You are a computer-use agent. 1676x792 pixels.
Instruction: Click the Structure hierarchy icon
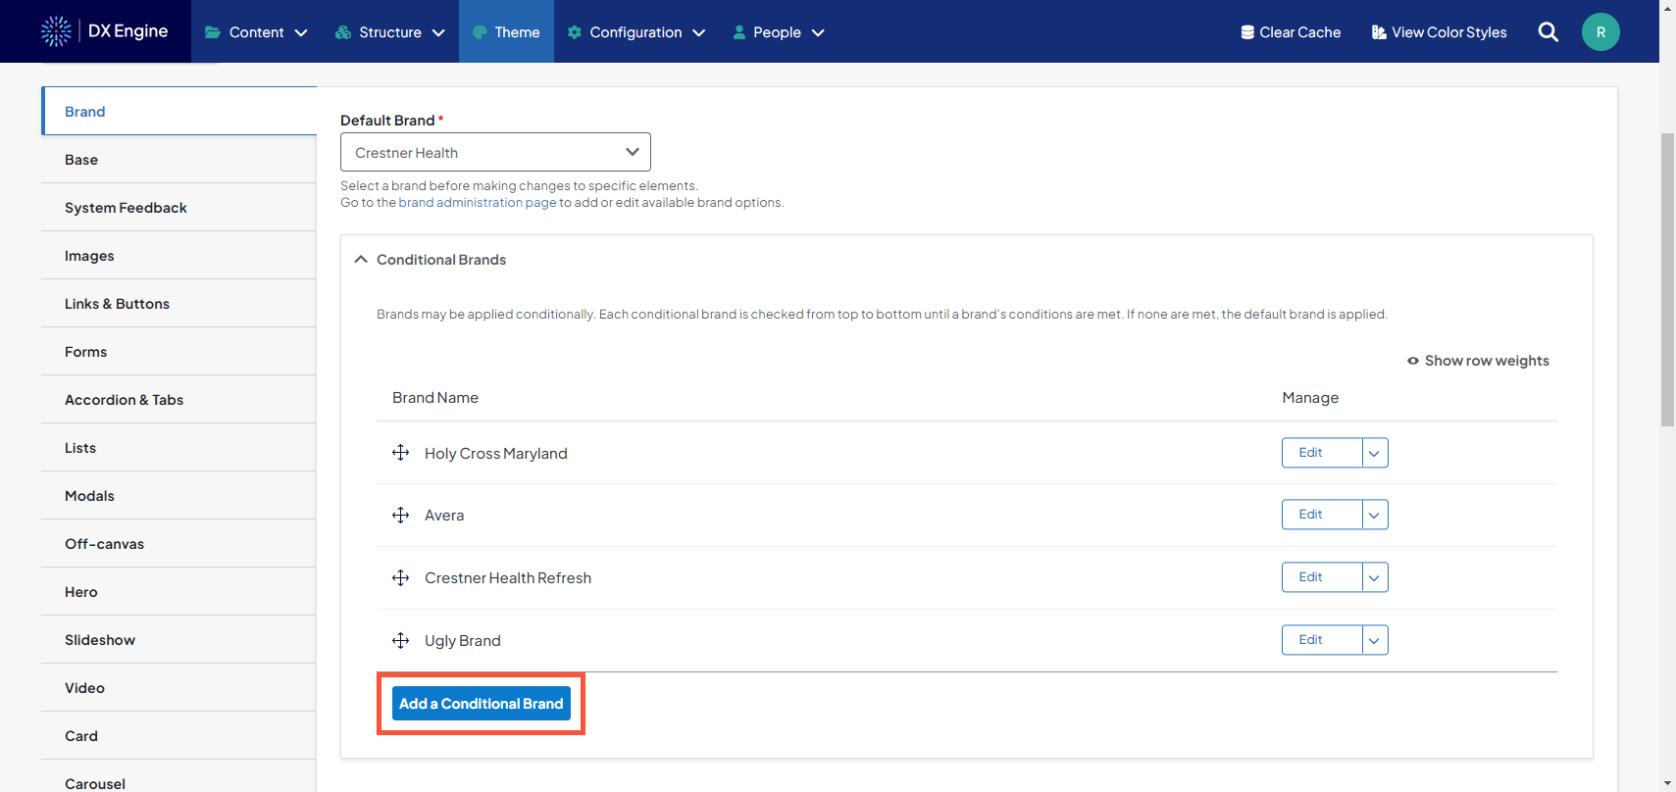[342, 32]
